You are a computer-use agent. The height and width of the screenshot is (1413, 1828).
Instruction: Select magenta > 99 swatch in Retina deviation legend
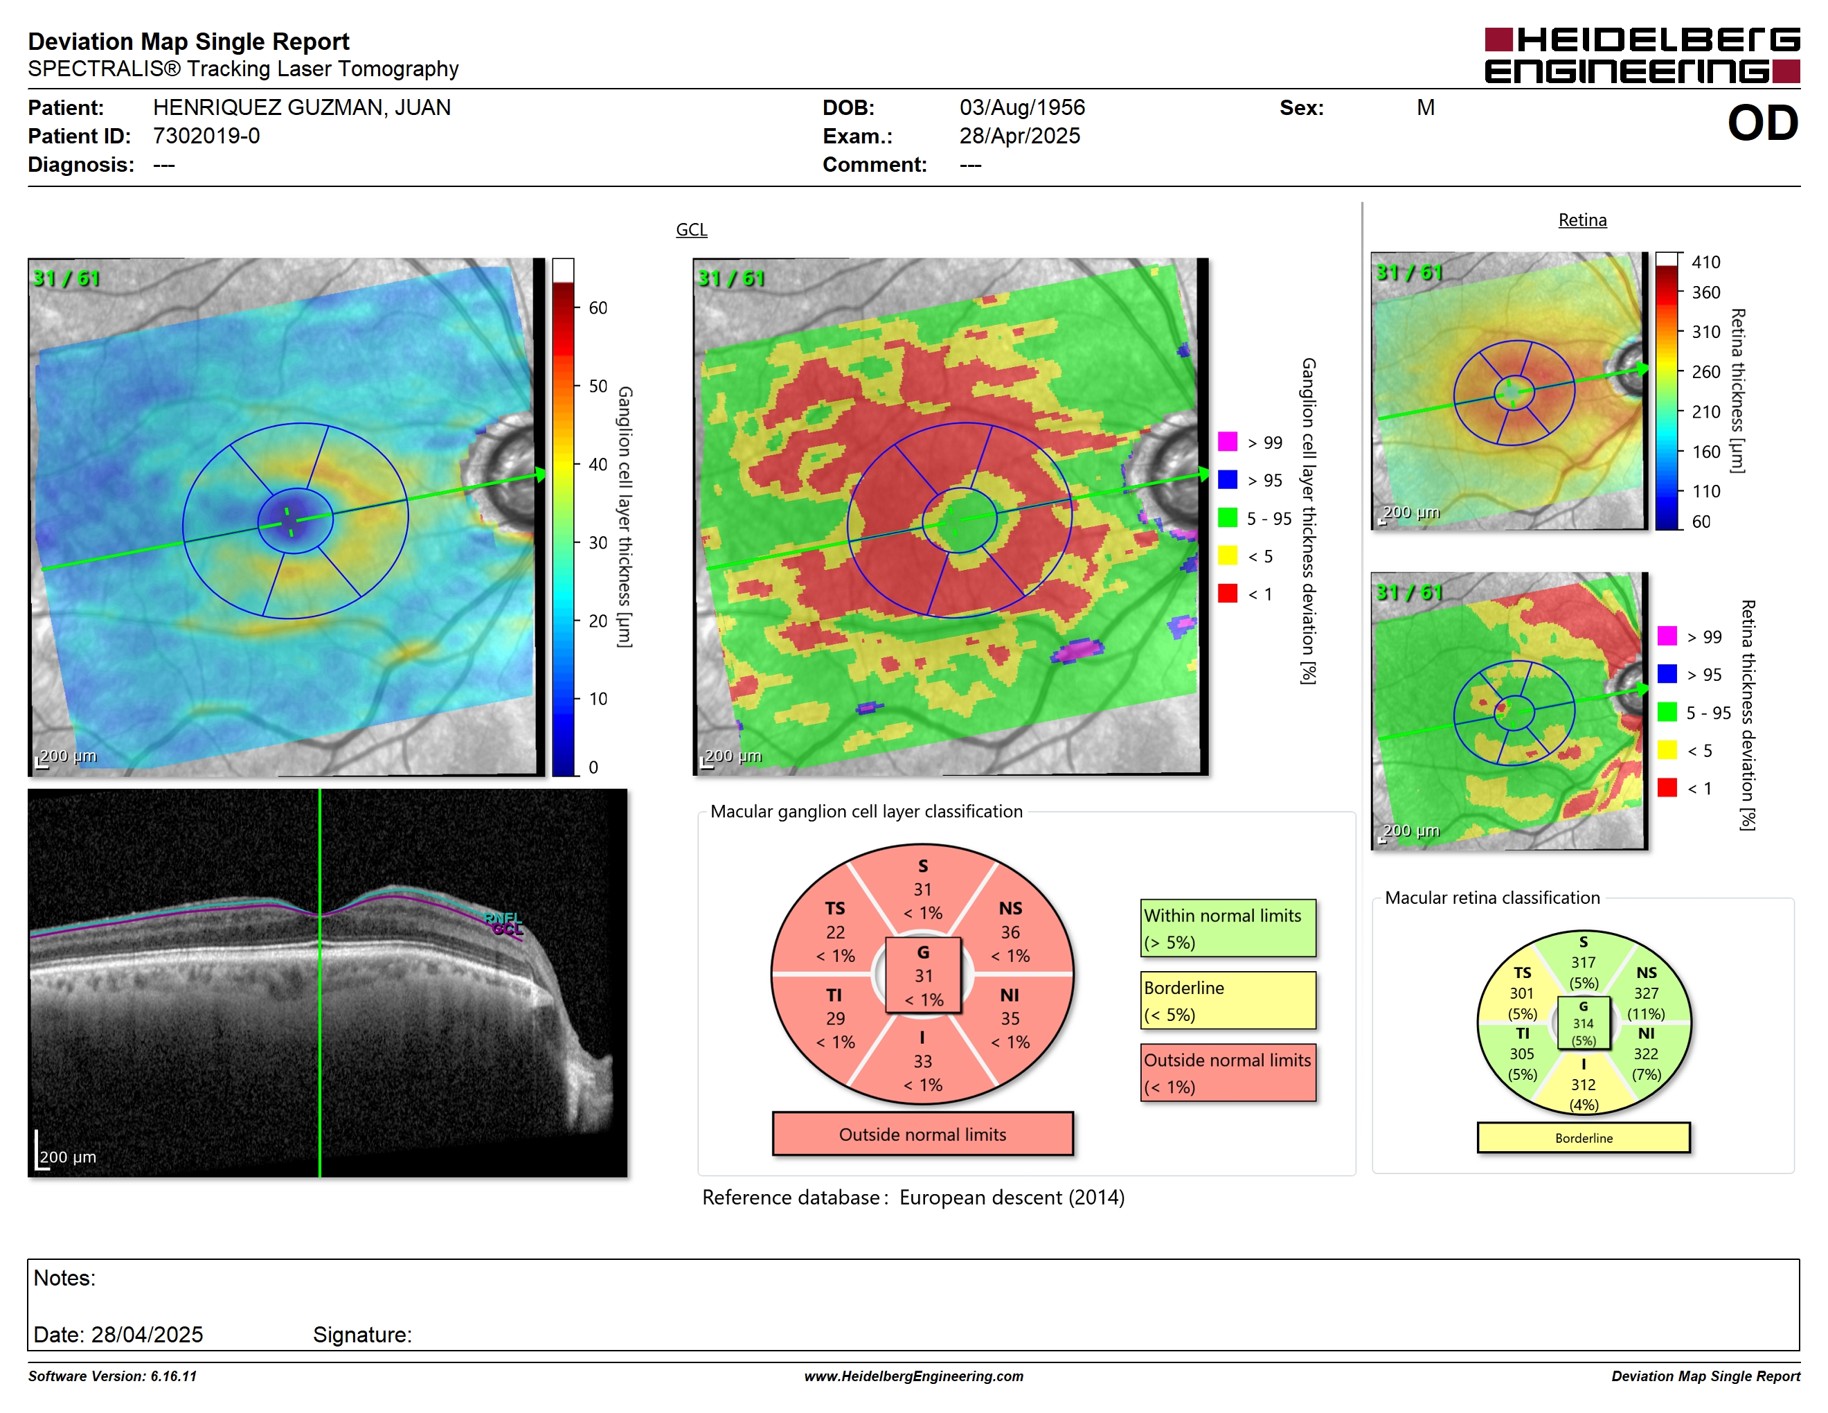point(1667,635)
